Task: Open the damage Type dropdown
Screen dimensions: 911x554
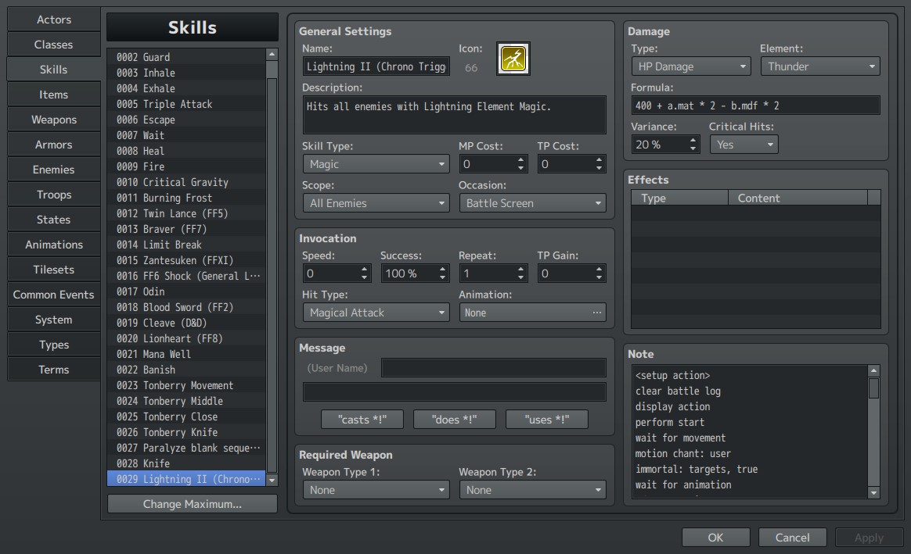Action: (x=691, y=66)
